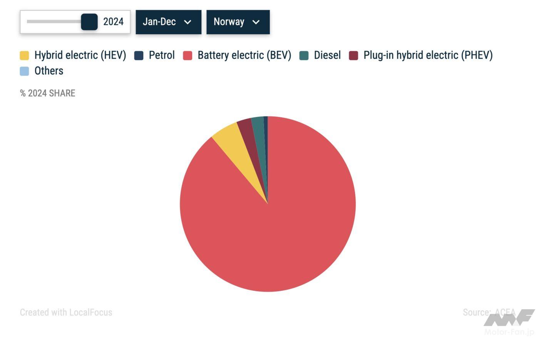The height and width of the screenshot is (340, 539).
Task: Click the year slider handle
Action: [89, 22]
